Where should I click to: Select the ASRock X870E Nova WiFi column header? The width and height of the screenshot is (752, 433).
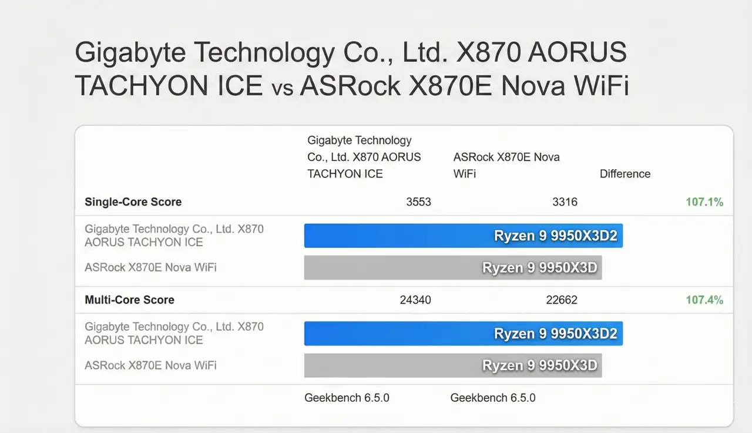pos(506,165)
